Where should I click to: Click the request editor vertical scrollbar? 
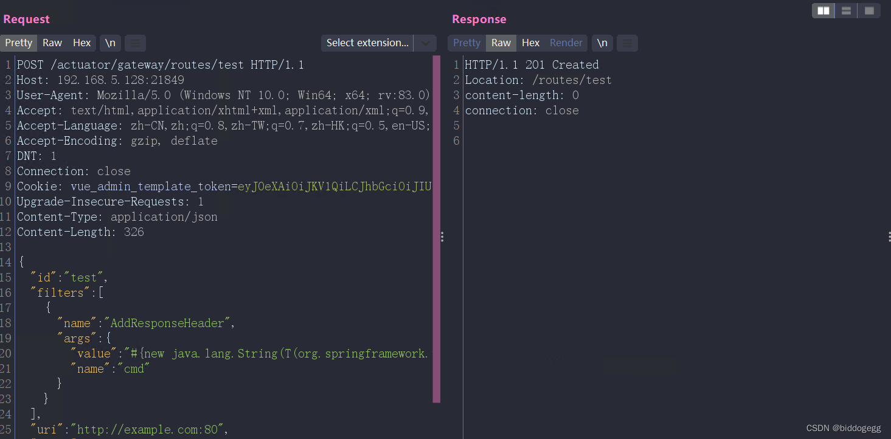[x=436, y=229]
